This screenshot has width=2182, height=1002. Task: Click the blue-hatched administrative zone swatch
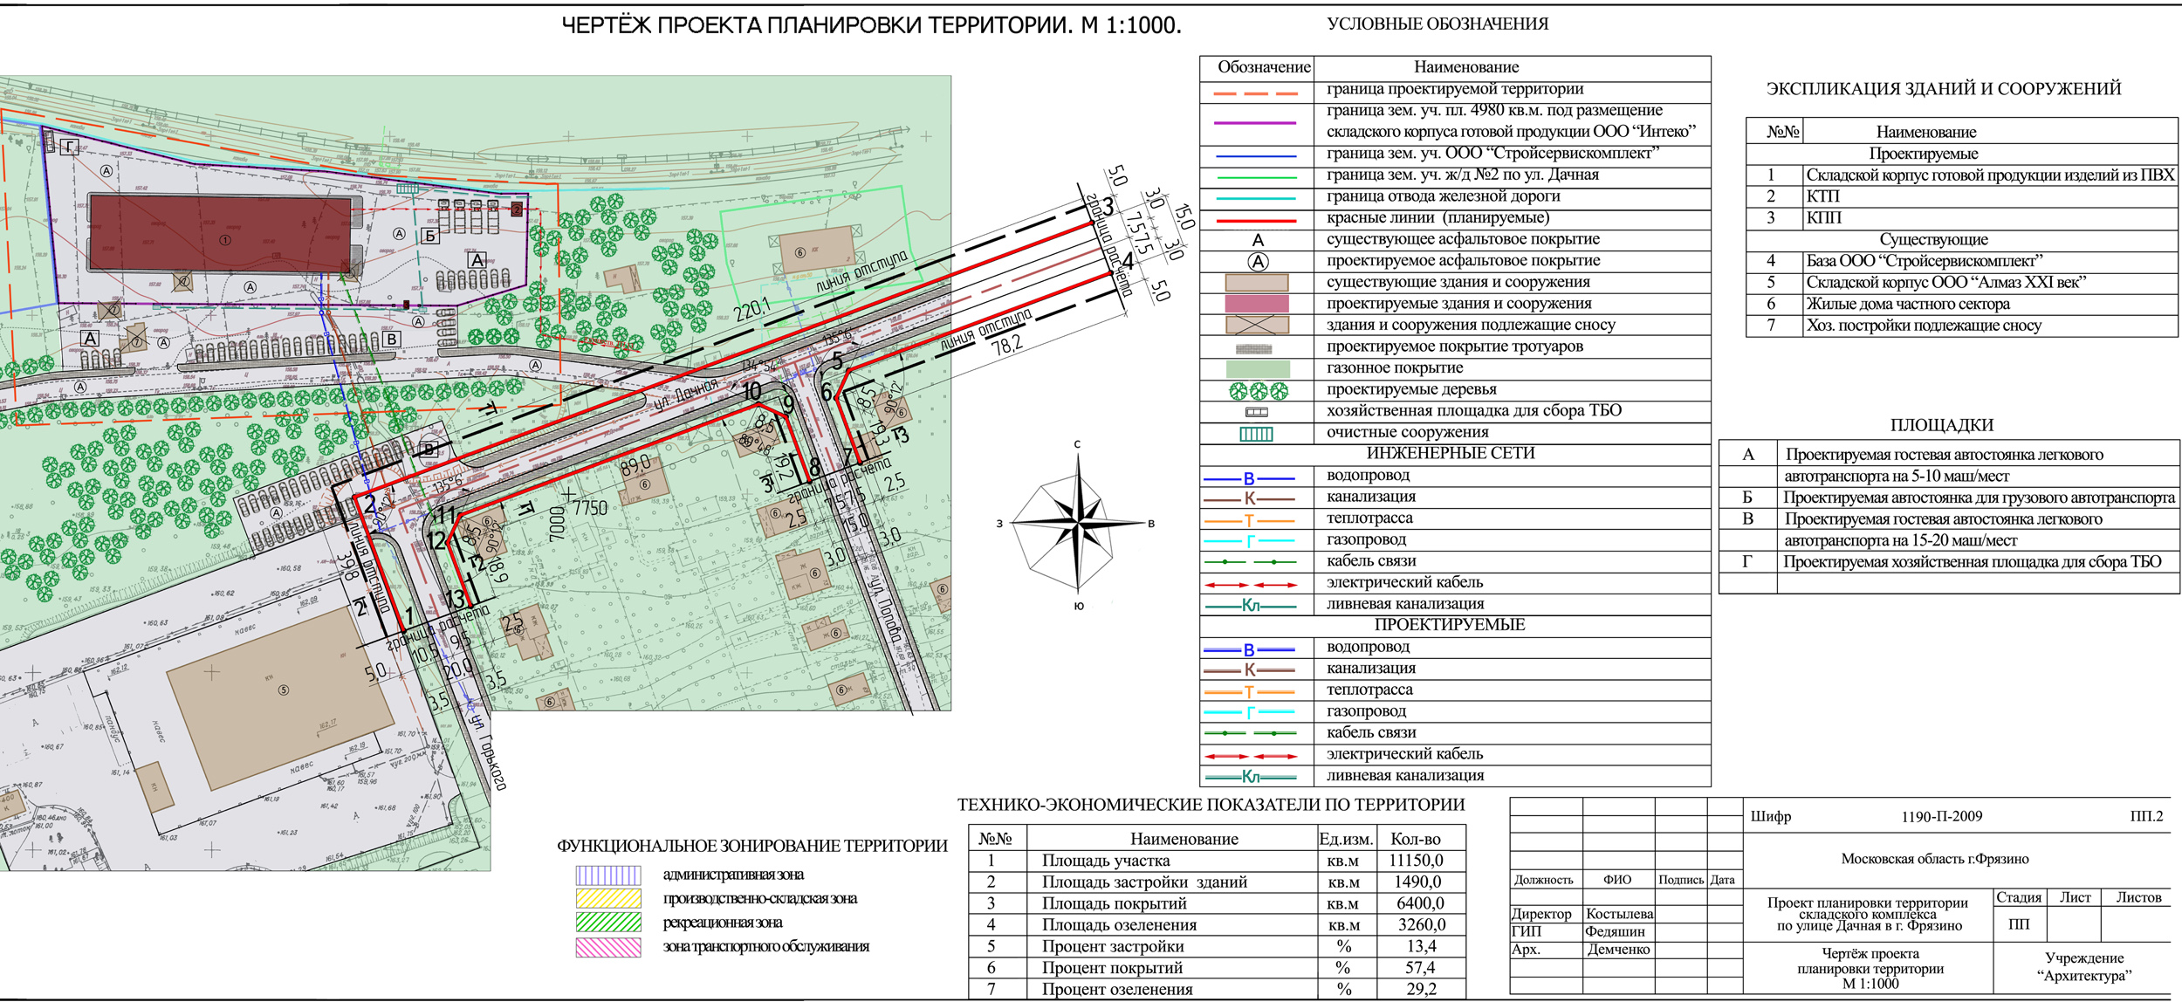point(608,875)
